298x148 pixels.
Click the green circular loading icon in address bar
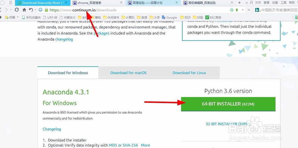pyautogui.click(x=232, y=10)
